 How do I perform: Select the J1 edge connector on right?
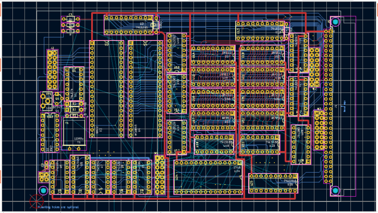330,107
